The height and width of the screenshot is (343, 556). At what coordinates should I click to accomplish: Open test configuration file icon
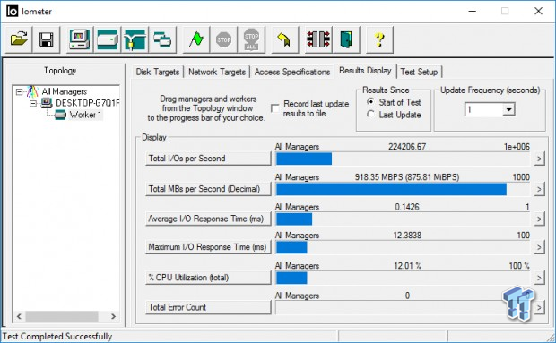(19, 39)
